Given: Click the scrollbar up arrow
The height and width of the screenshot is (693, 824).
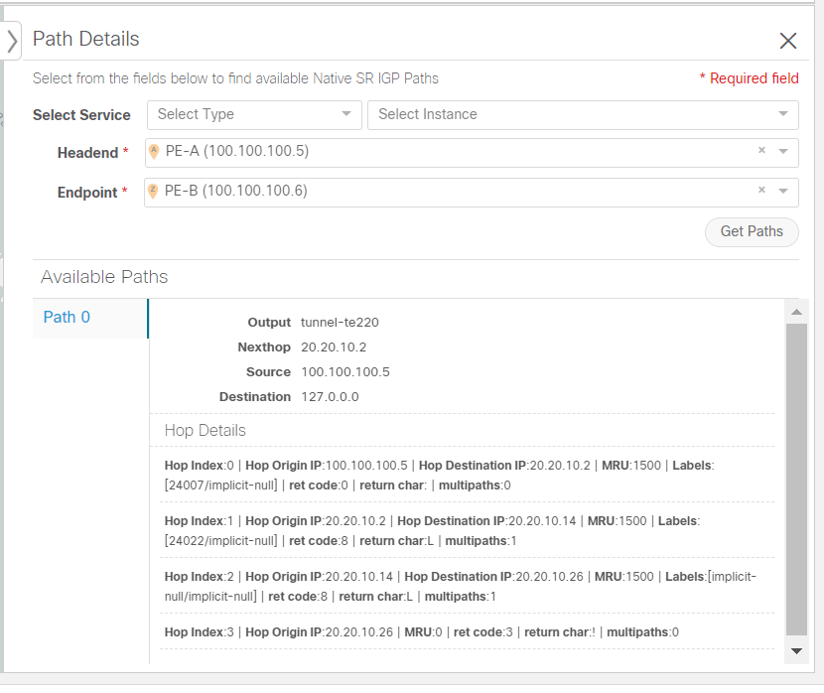Looking at the screenshot, I should pyautogui.click(x=796, y=312).
